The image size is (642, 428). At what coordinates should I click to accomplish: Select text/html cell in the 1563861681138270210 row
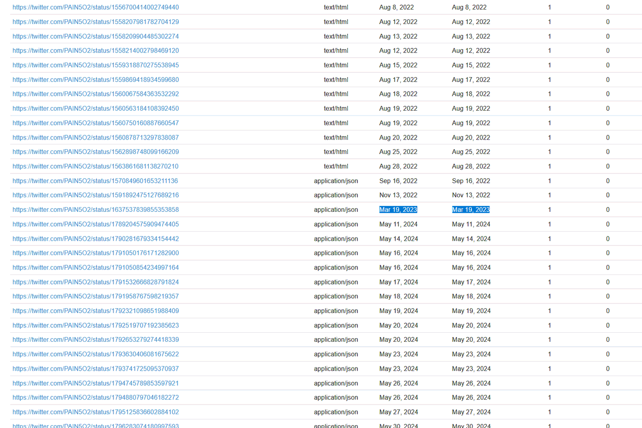tap(336, 166)
